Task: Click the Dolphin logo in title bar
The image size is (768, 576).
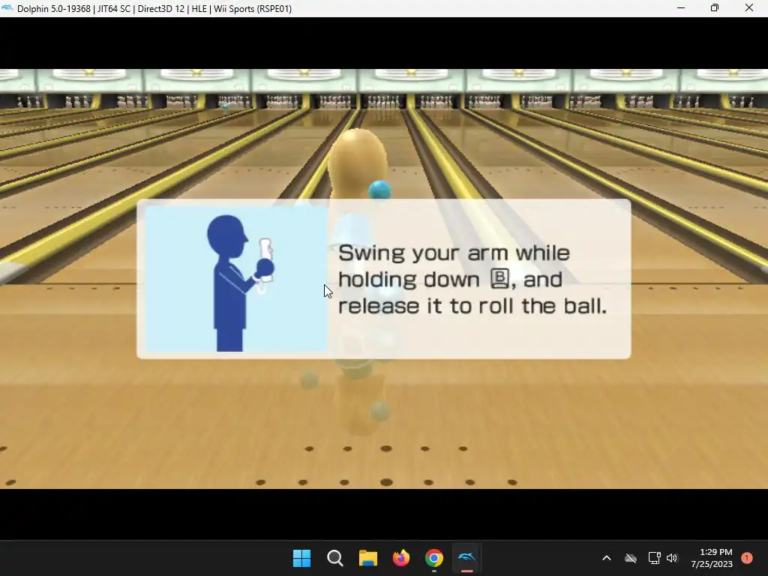Action: click(x=7, y=8)
